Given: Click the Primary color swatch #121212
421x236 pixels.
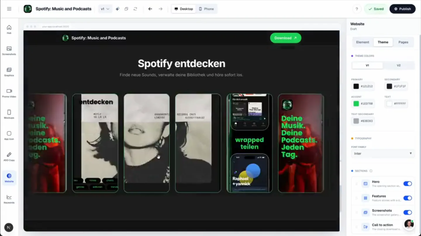Looking at the screenshot, I should [356, 86].
